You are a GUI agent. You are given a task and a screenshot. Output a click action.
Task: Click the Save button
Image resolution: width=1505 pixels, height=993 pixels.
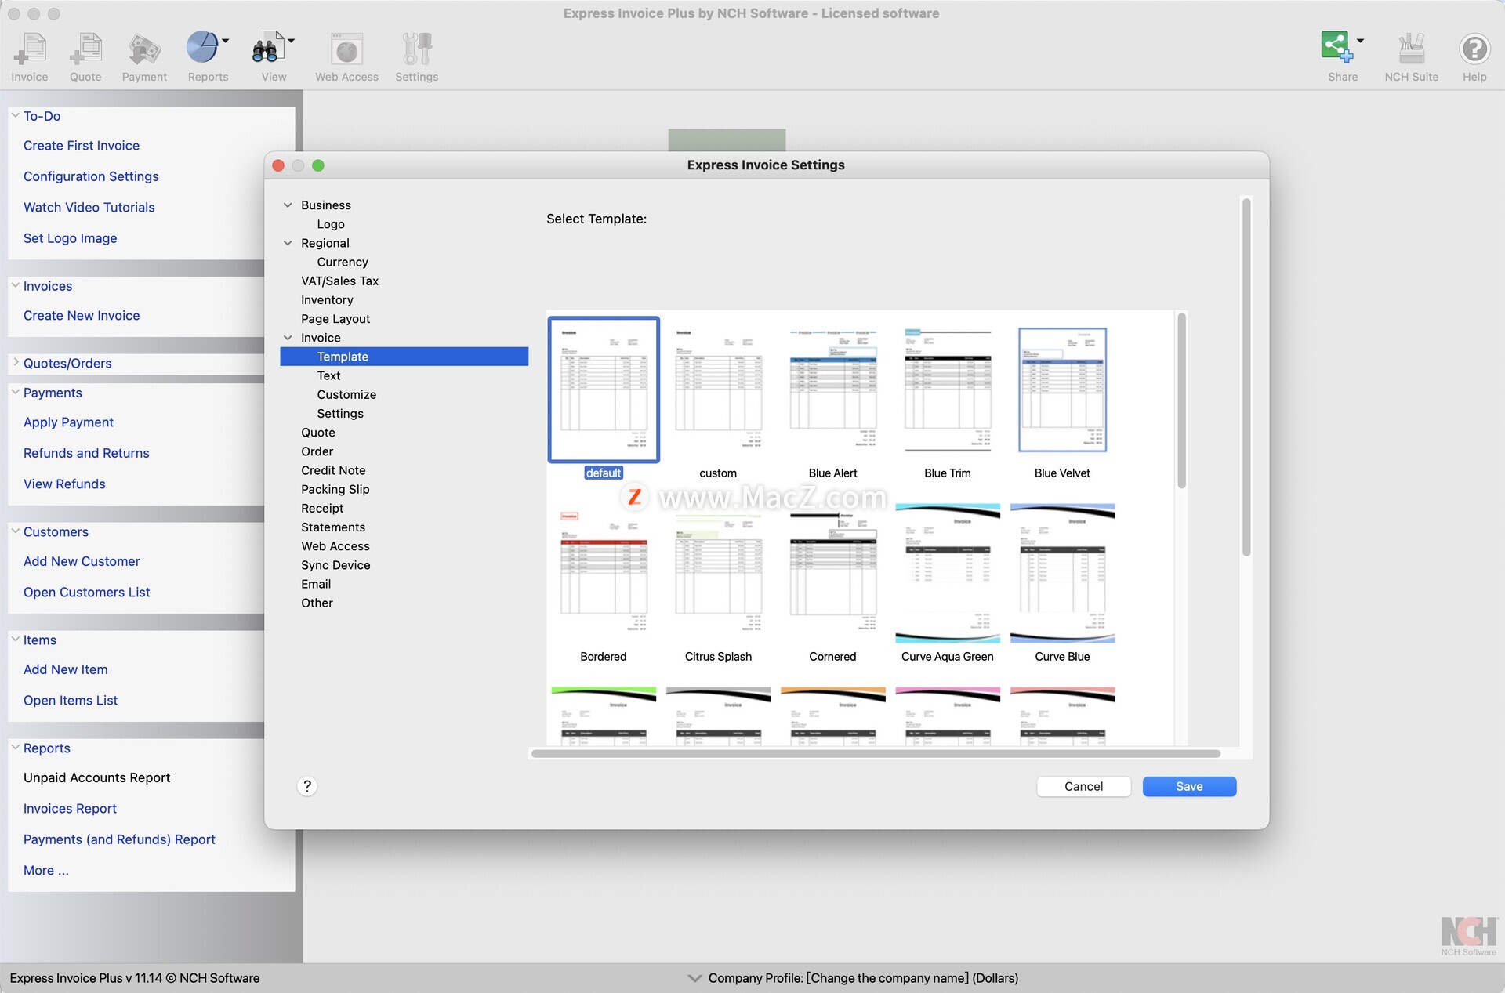1189,786
